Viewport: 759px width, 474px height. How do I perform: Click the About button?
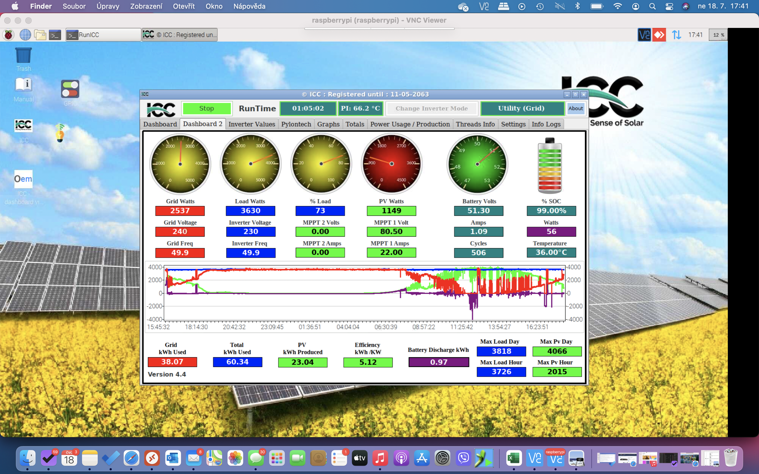(x=576, y=108)
